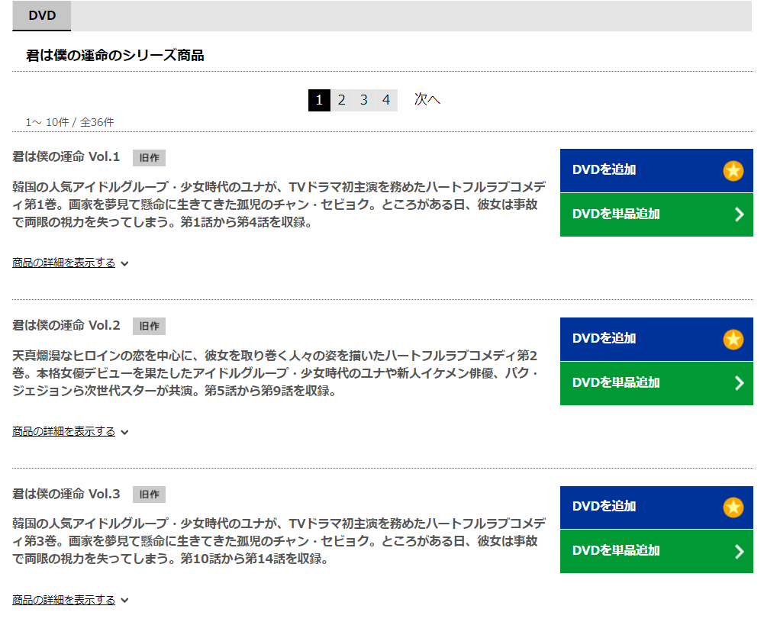Click 旧作 badge next to Vol.1
764x622 pixels.
pyautogui.click(x=149, y=158)
